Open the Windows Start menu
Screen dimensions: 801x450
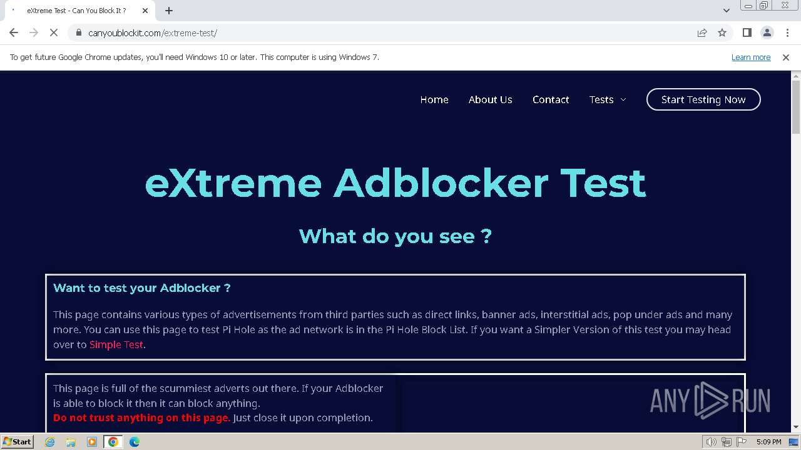[17, 442]
